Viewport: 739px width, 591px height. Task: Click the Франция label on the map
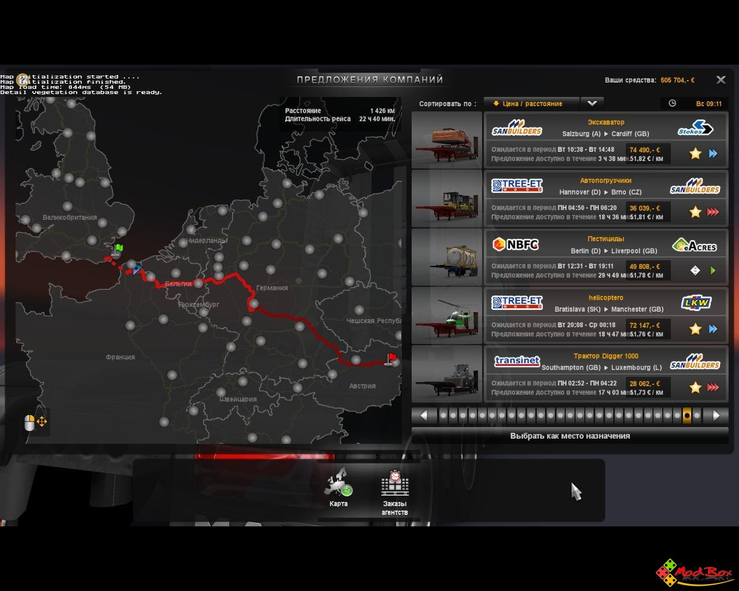[x=120, y=357]
